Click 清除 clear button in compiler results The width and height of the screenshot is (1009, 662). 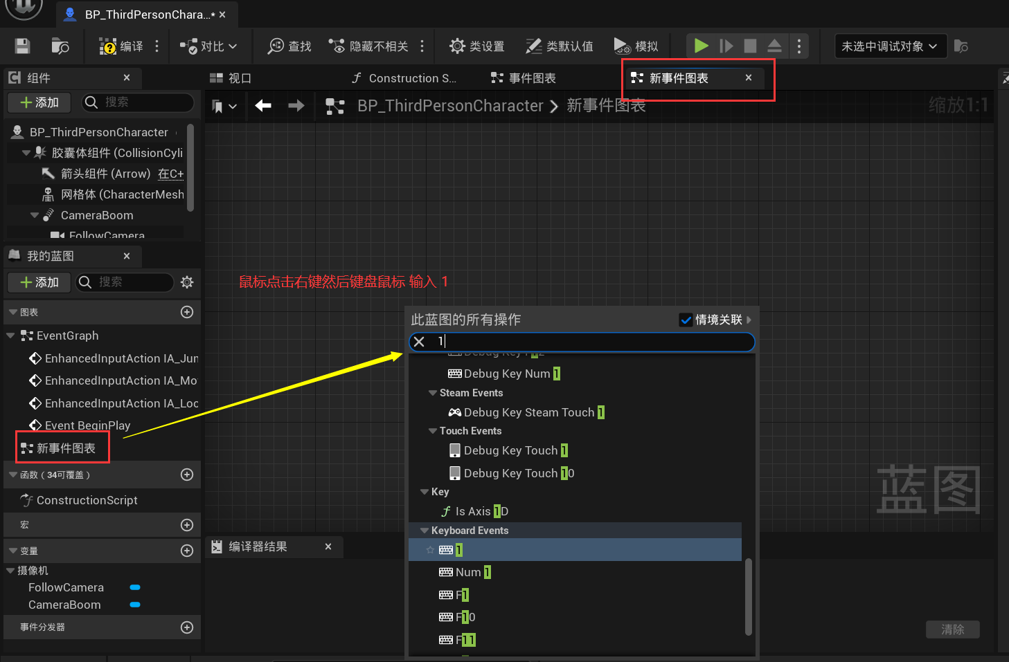point(953,629)
